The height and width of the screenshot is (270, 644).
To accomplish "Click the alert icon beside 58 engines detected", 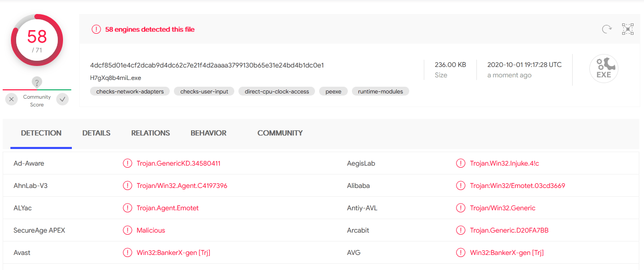I will 96,30.
